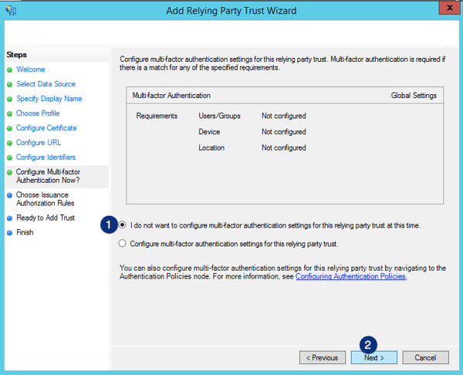Click the Previous button

click(322, 357)
